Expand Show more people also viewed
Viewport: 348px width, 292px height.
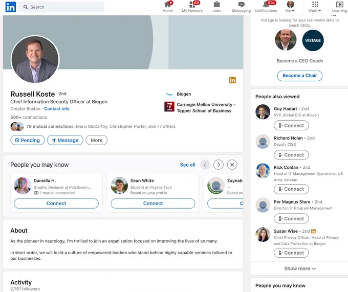coord(300,268)
